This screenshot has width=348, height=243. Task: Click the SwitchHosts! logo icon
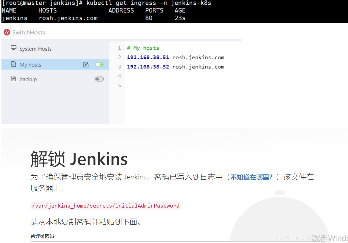click(x=7, y=32)
